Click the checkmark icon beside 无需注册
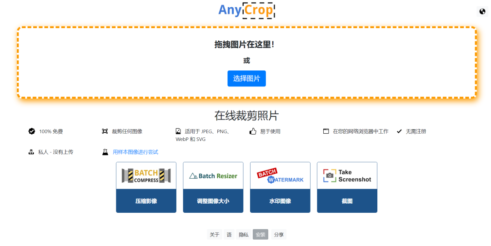 click(x=399, y=131)
